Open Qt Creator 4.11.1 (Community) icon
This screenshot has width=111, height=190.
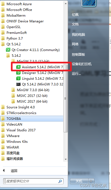click(x=8, y=50)
